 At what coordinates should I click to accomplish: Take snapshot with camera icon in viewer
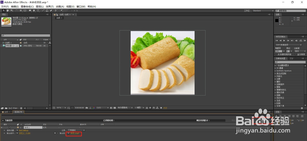[87, 108]
